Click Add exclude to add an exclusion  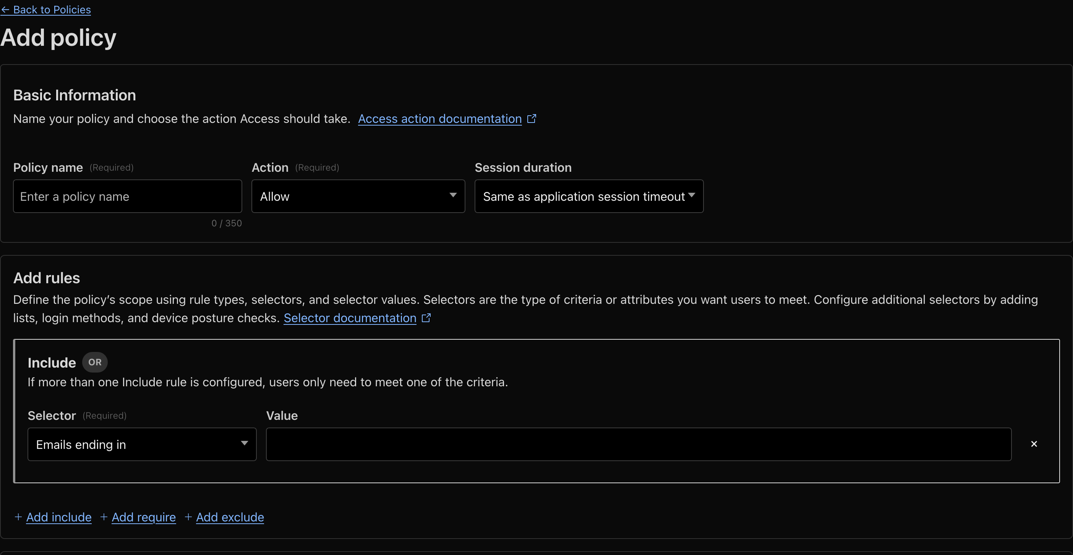tap(230, 517)
